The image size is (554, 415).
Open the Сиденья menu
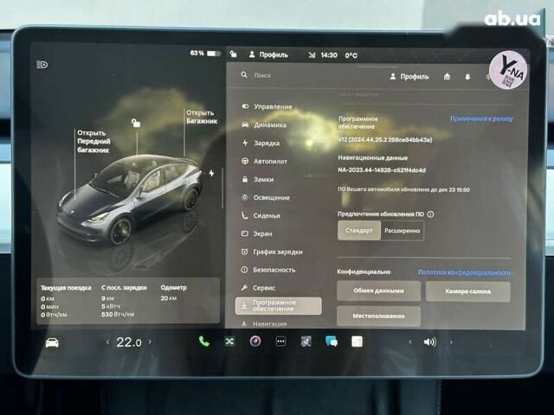261,215
